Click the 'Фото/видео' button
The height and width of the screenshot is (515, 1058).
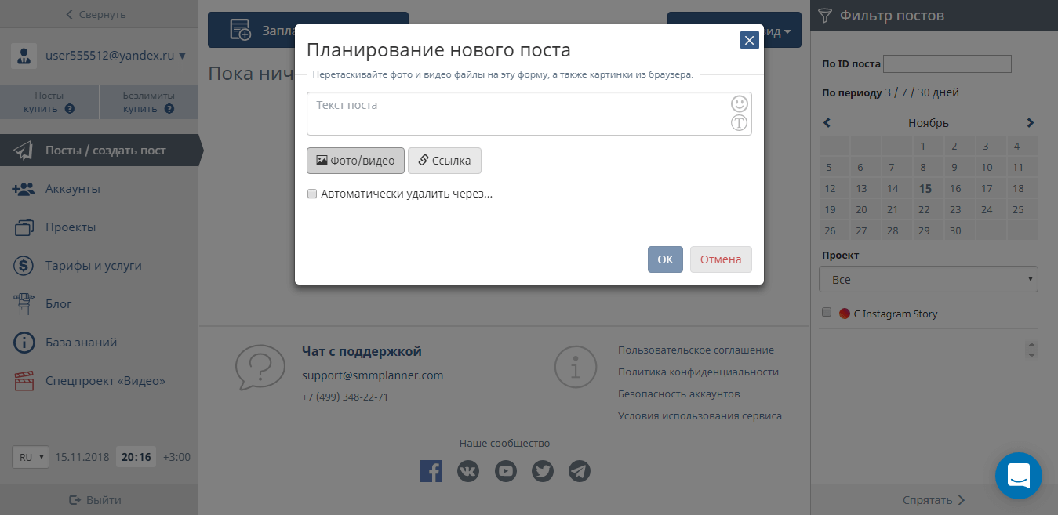[355, 161]
